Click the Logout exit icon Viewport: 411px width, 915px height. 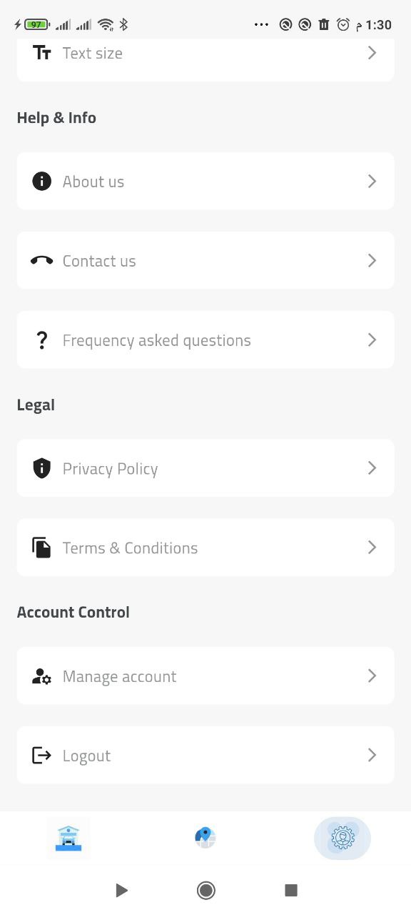pyautogui.click(x=41, y=755)
